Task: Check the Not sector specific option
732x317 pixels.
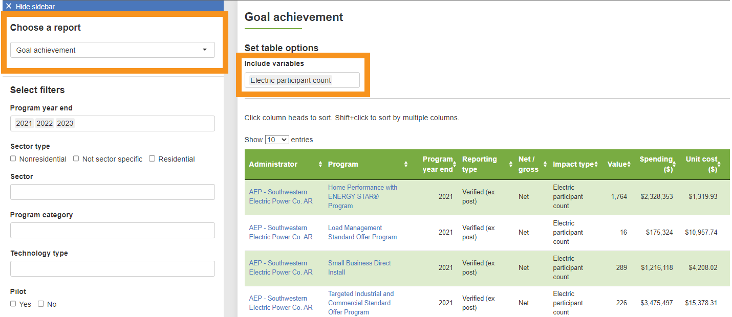Action: pos(76,158)
